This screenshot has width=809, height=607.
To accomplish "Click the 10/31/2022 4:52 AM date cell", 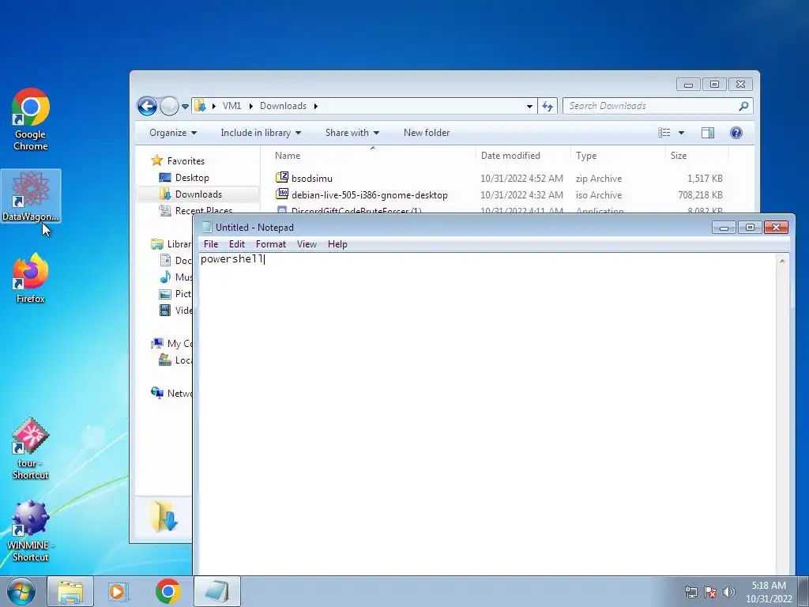I will coord(521,179).
